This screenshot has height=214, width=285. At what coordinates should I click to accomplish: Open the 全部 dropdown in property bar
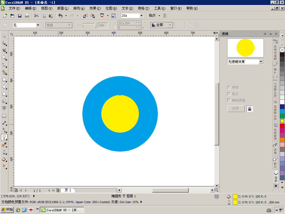click(170, 25)
